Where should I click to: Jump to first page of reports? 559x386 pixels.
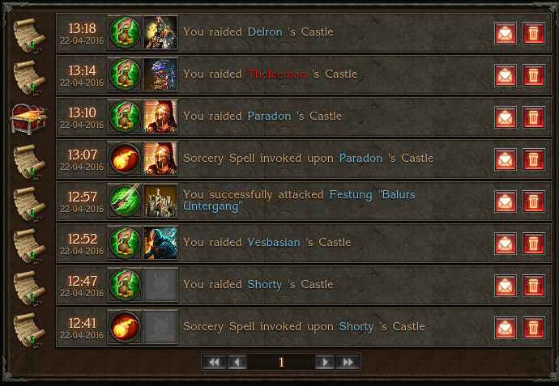[x=214, y=363]
